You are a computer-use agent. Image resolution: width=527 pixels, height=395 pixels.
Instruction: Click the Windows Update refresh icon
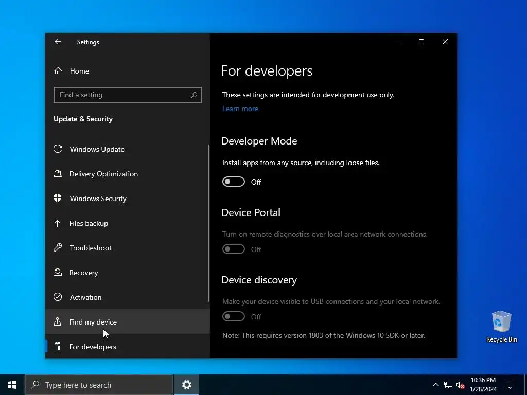point(58,149)
